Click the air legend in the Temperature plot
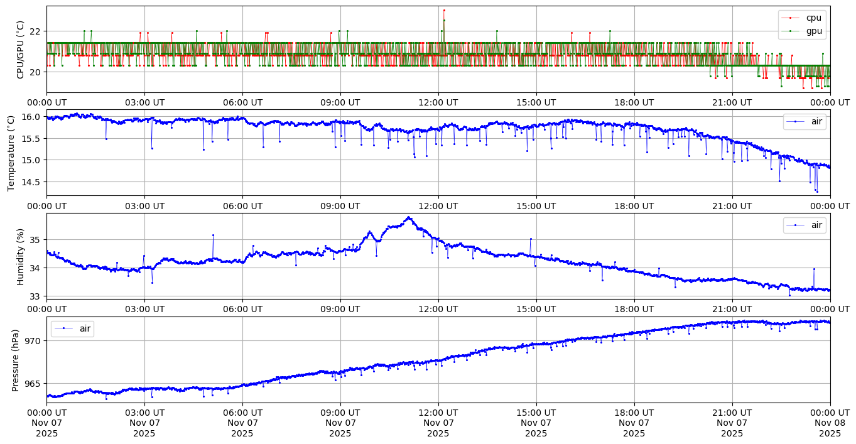This screenshot has height=444, width=856. point(805,122)
